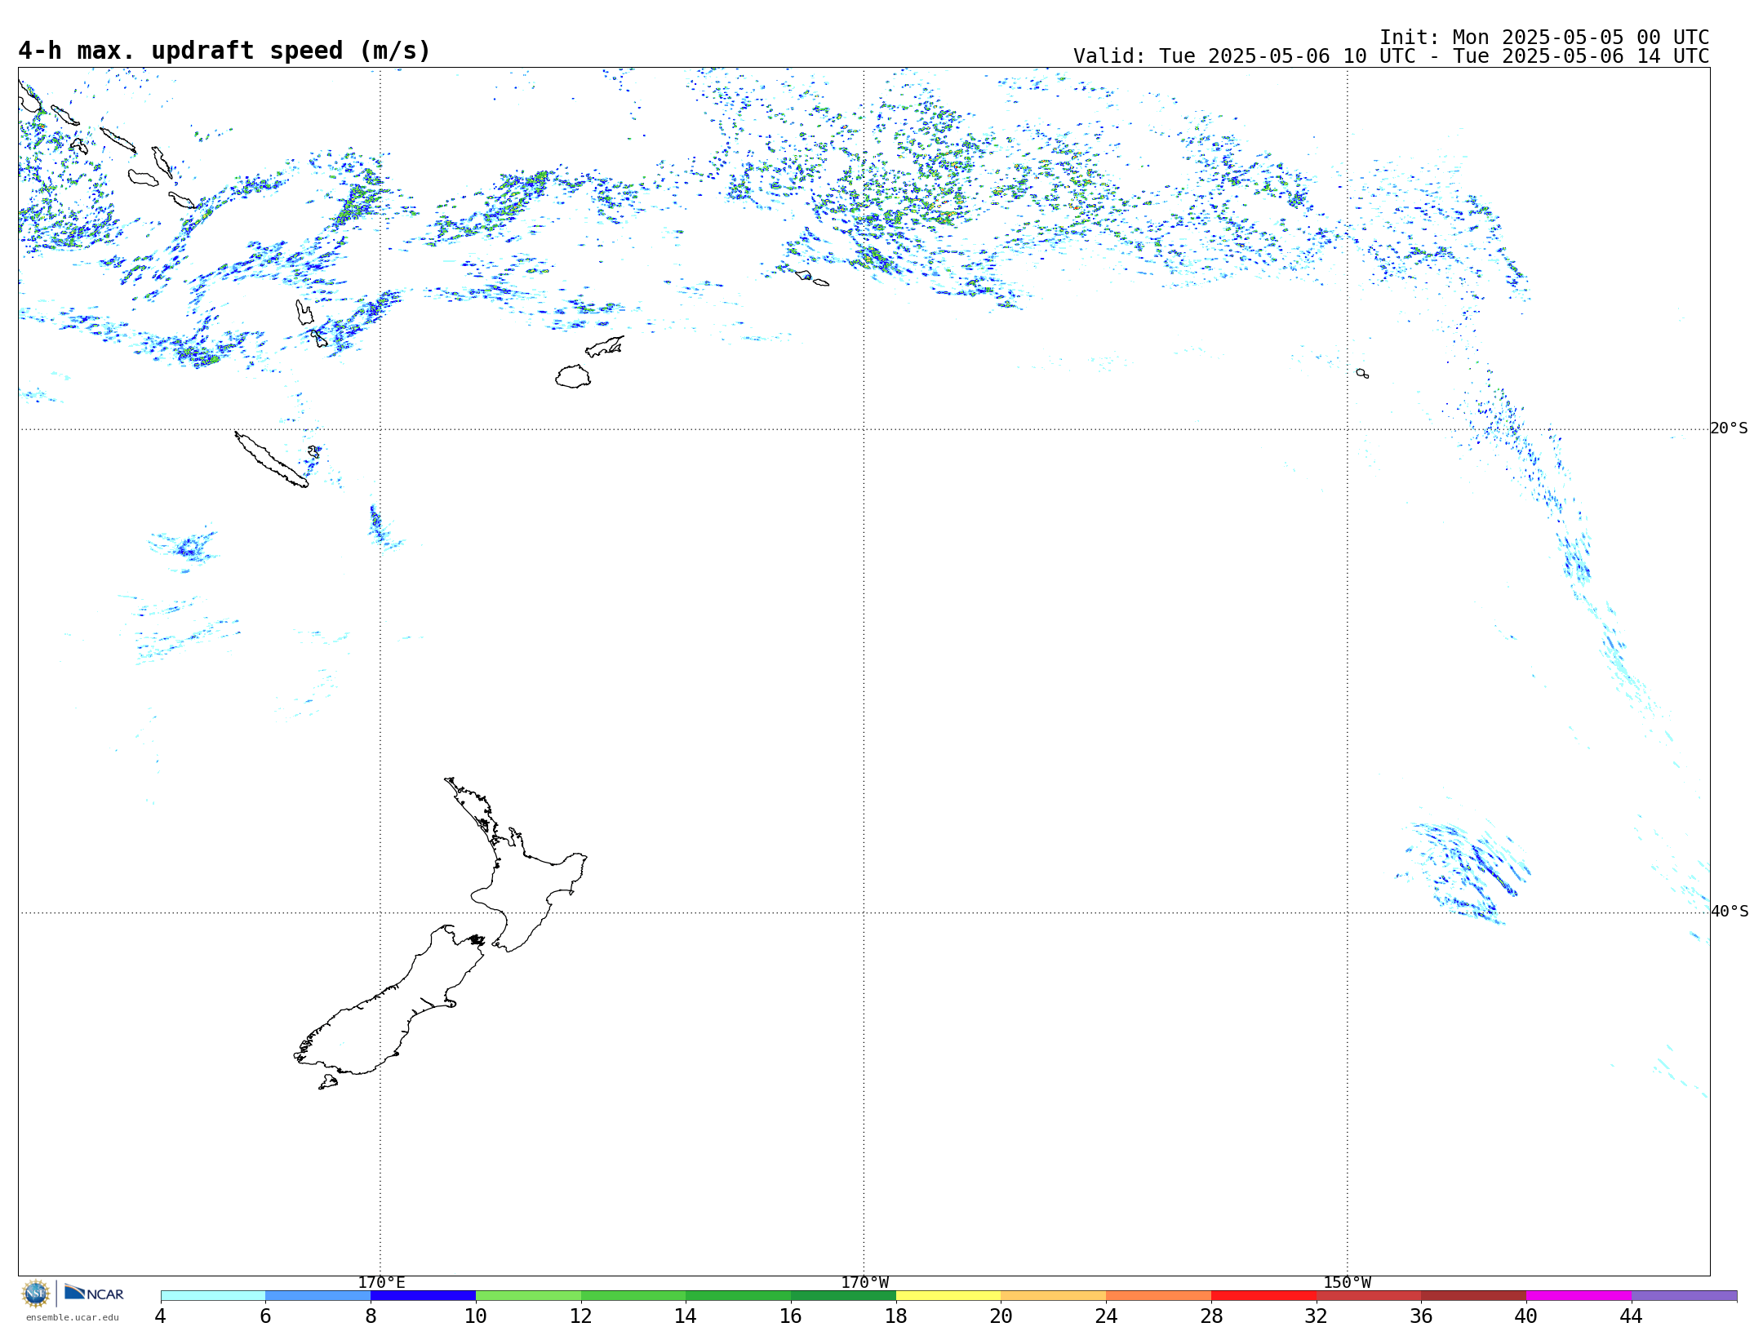The image size is (1763, 1327).
Task: Click the colorbar tick label 28
Action: pyautogui.click(x=1211, y=1316)
